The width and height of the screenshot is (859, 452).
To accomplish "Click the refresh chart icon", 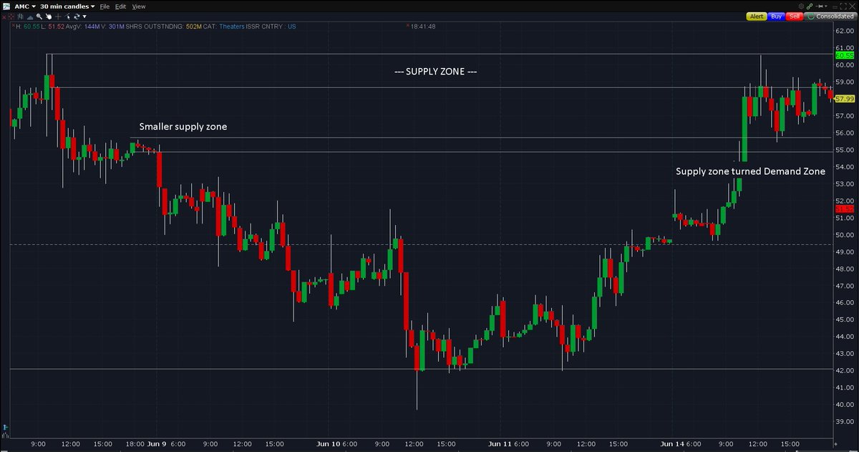I will click(77, 16).
